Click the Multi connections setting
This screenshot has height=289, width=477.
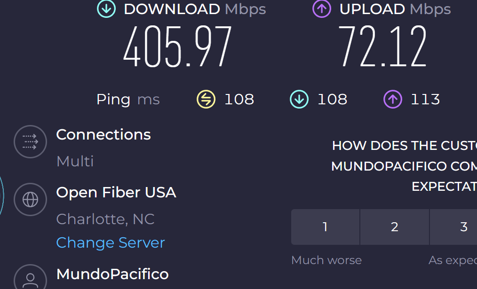pyautogui.click(x=75, y=161)
